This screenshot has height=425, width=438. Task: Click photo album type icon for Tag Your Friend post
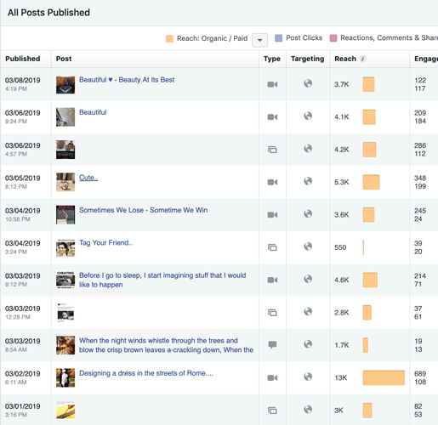(272, 247)
